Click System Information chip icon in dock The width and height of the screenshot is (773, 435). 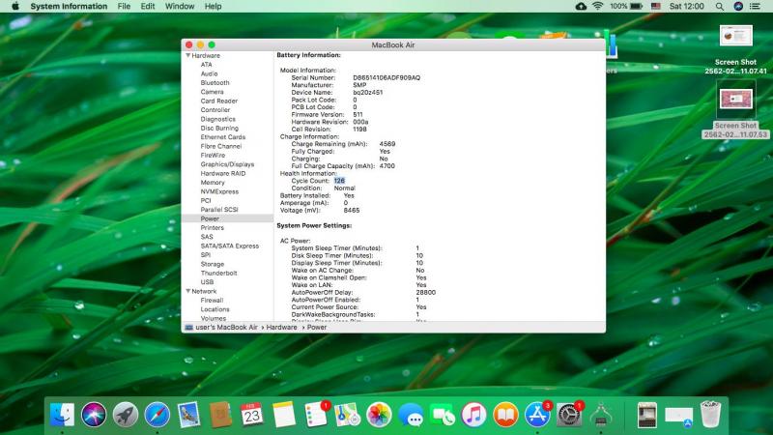[x=600, y=415]
